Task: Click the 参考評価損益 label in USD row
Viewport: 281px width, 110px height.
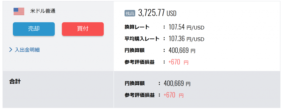Action: click(x=139, y=62)
